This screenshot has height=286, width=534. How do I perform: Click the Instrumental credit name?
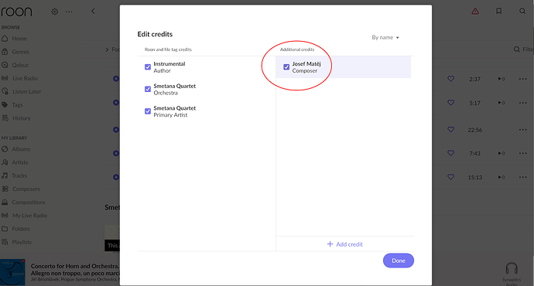click(x=169, y=64)
